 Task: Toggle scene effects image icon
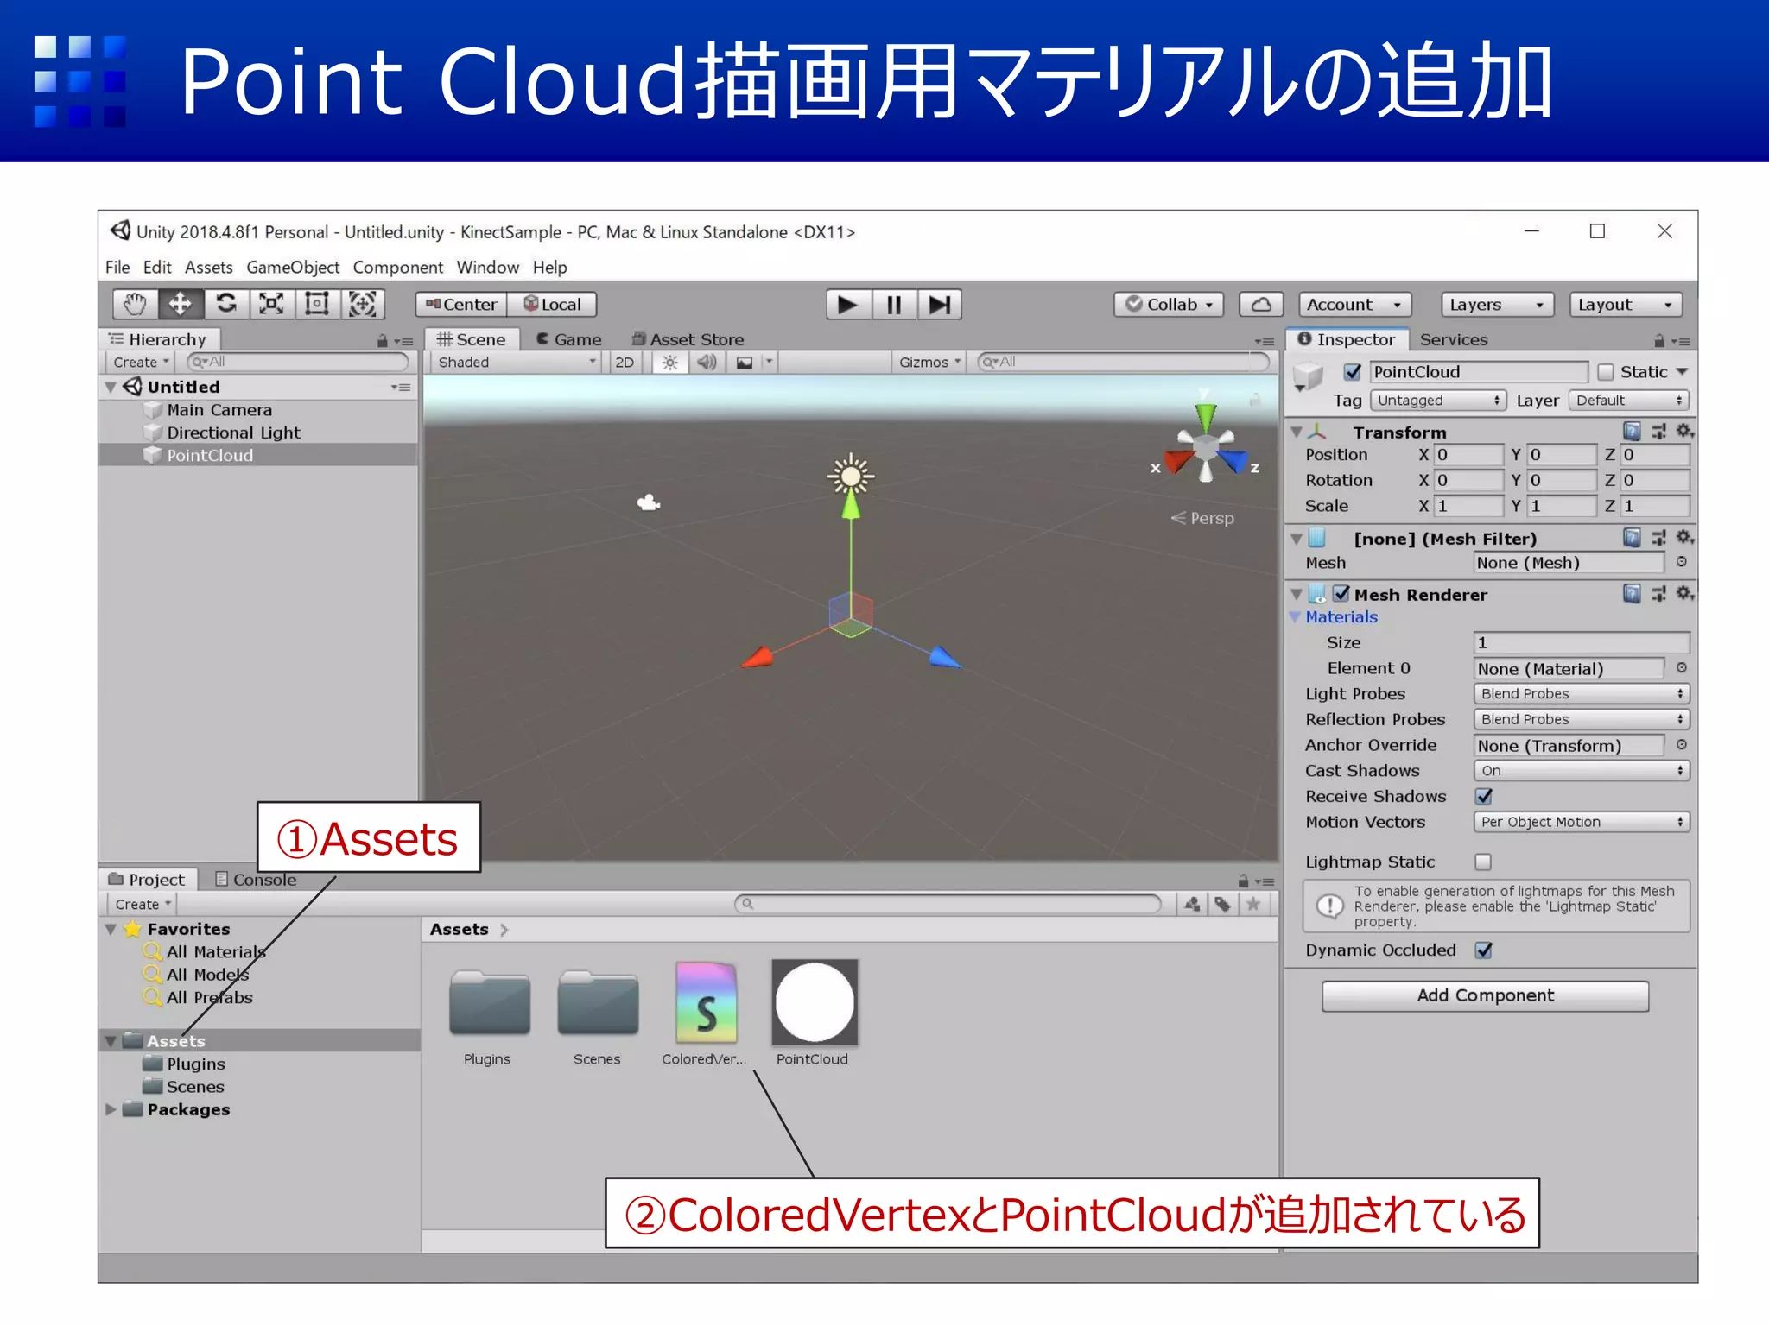point(745,363)
